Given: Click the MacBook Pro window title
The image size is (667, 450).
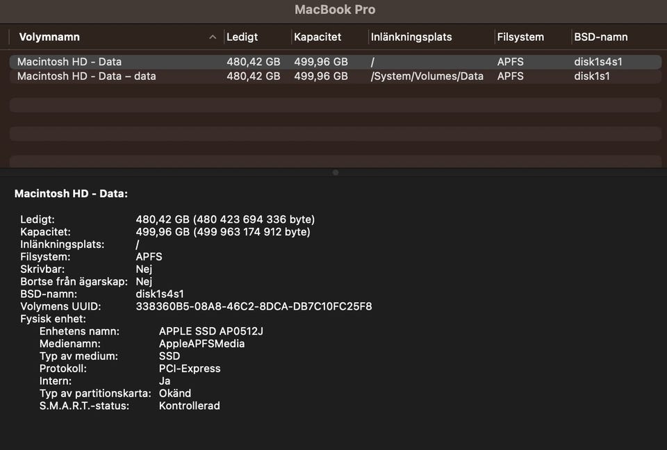Looking at the screenshot, I should pos(335,10).
